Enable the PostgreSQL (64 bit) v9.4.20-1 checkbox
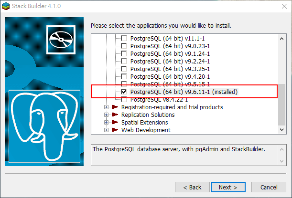Image resolution: width=292 pixels, height=198 pixels. (x=124, y=77)
